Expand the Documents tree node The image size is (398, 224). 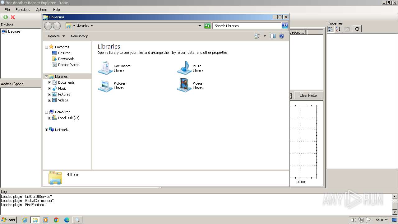tap(49, 83)
